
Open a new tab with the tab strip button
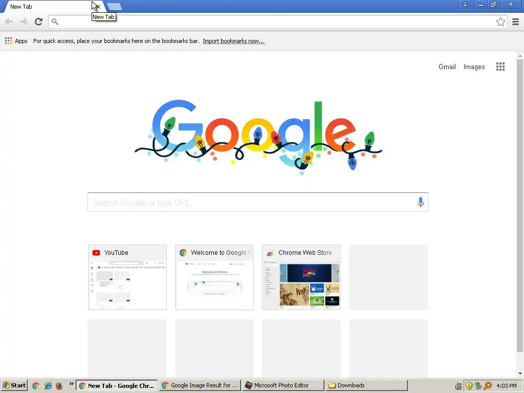click(115, 7)
